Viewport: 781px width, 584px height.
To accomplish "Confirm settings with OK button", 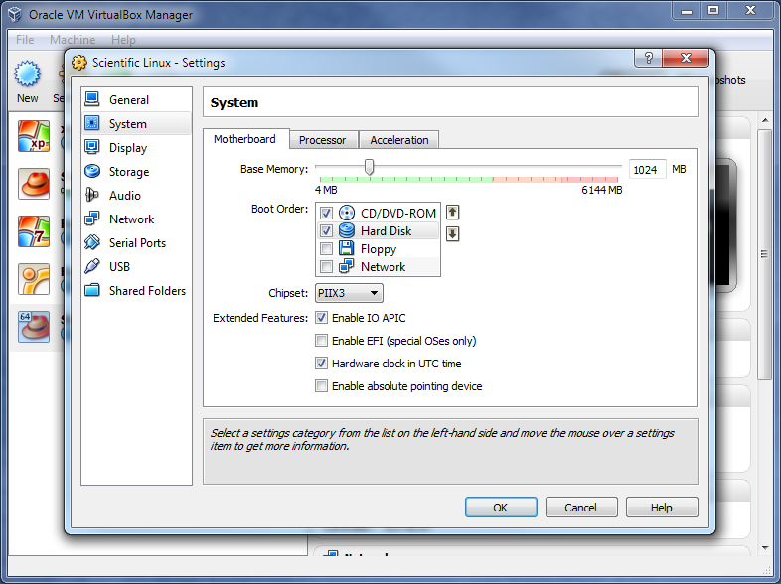I will (x=501, y=508).
